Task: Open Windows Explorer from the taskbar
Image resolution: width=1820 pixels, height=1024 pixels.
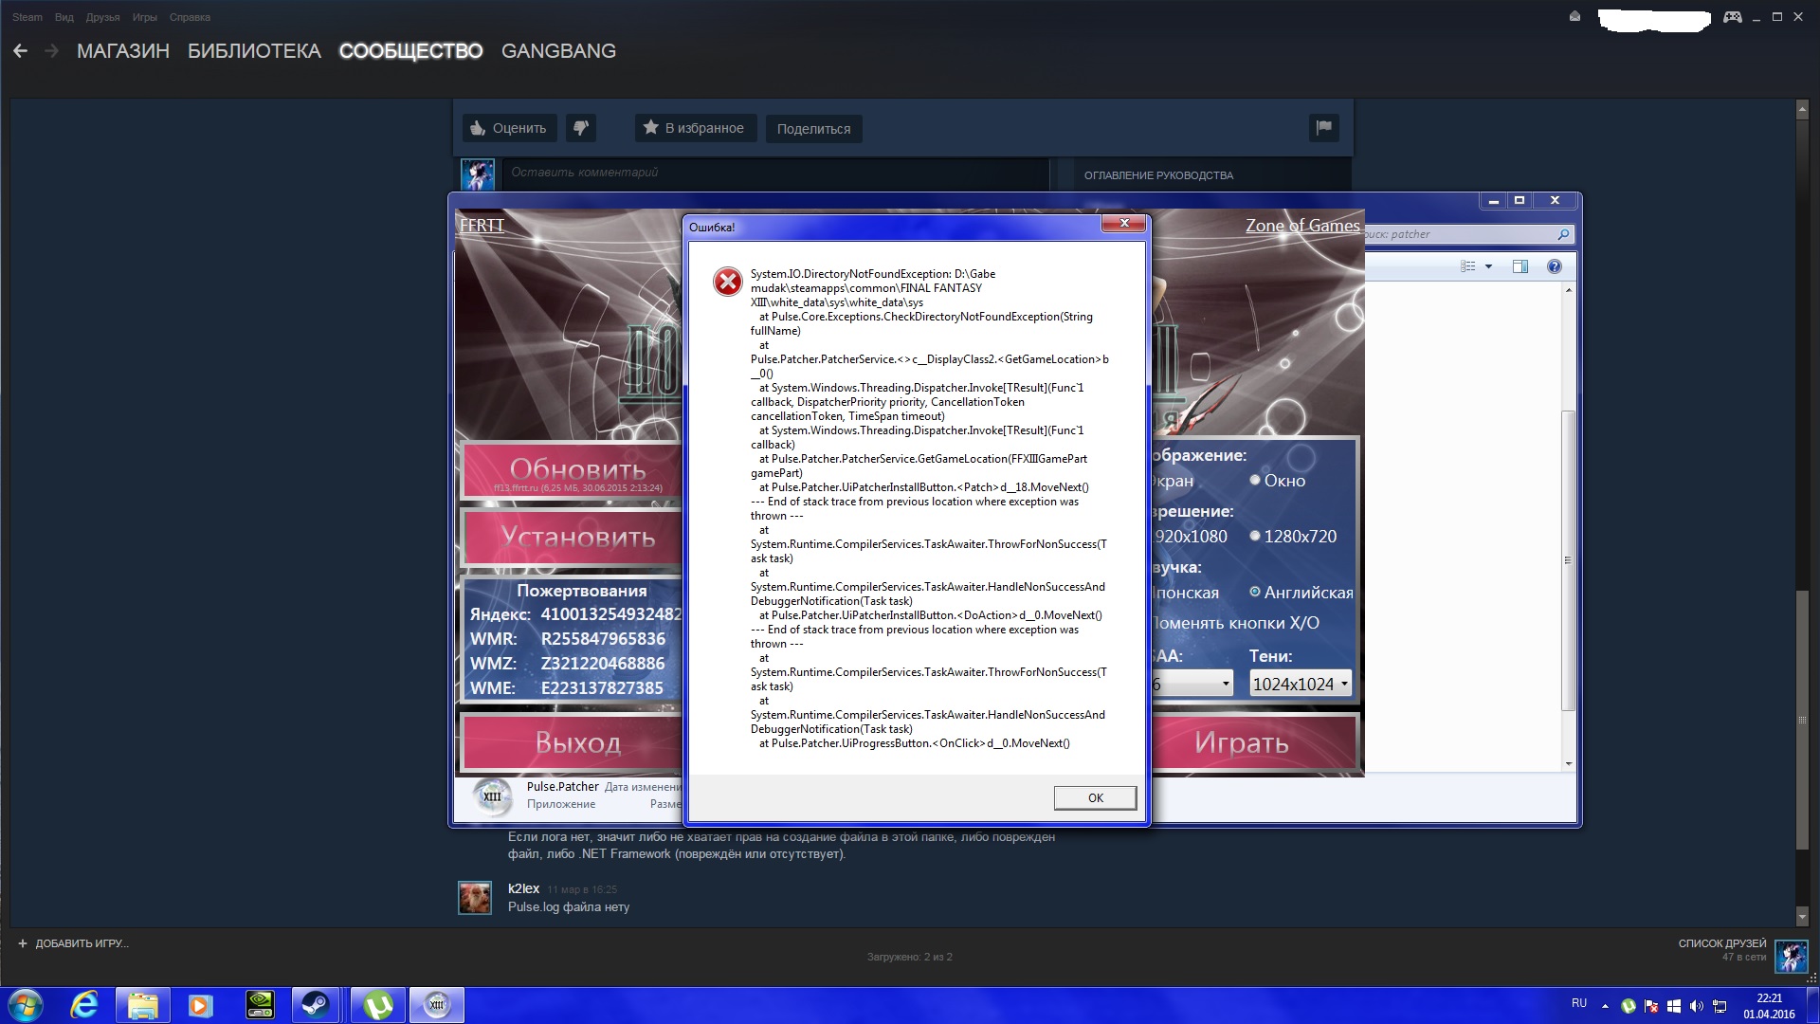Action: (143, 1005)
